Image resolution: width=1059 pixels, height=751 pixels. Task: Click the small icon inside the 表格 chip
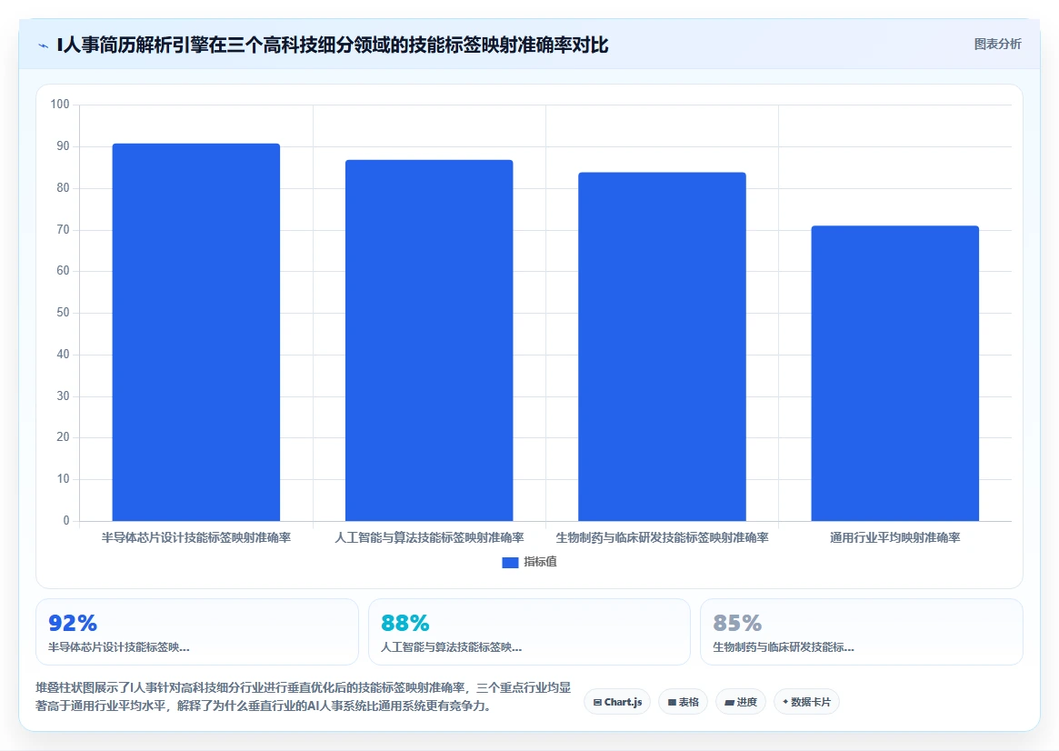(x=672, y=703)
